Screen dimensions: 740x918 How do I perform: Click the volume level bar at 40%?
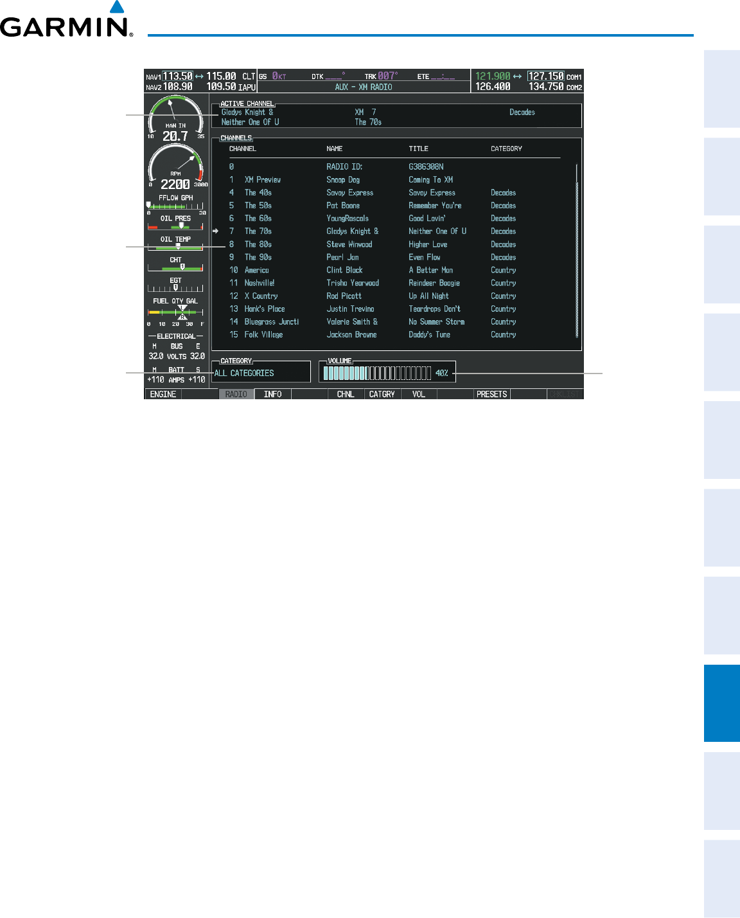pos(377,373)
